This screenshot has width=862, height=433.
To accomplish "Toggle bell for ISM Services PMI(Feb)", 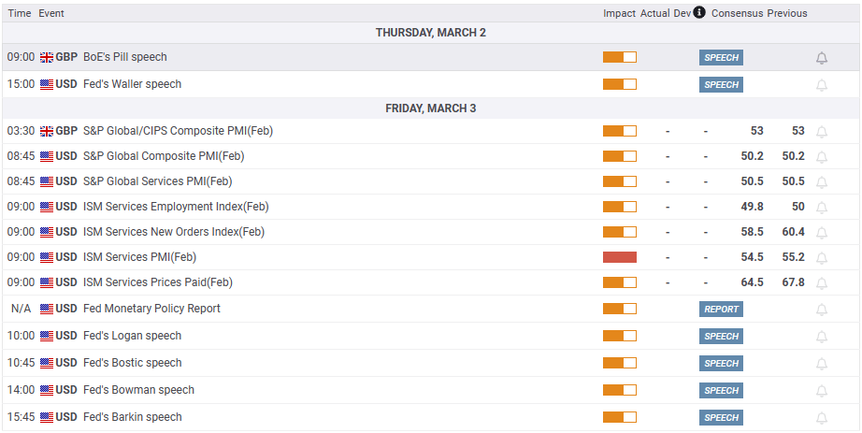I will pos(822,257).
